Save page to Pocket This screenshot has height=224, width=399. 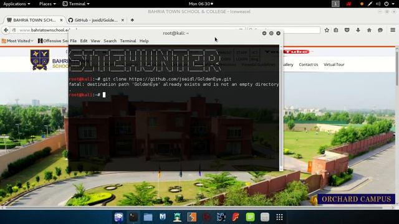point(347,30)
